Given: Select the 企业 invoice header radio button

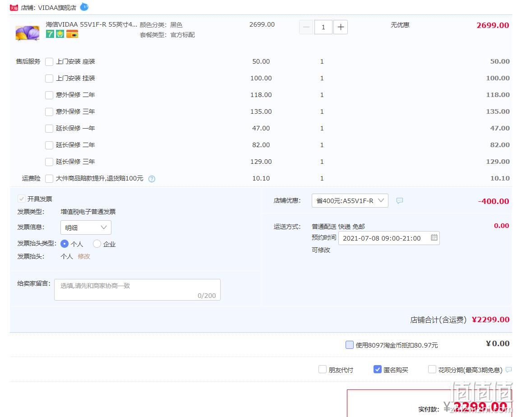Looking at the screenshot, I should (x=97, y=244).
